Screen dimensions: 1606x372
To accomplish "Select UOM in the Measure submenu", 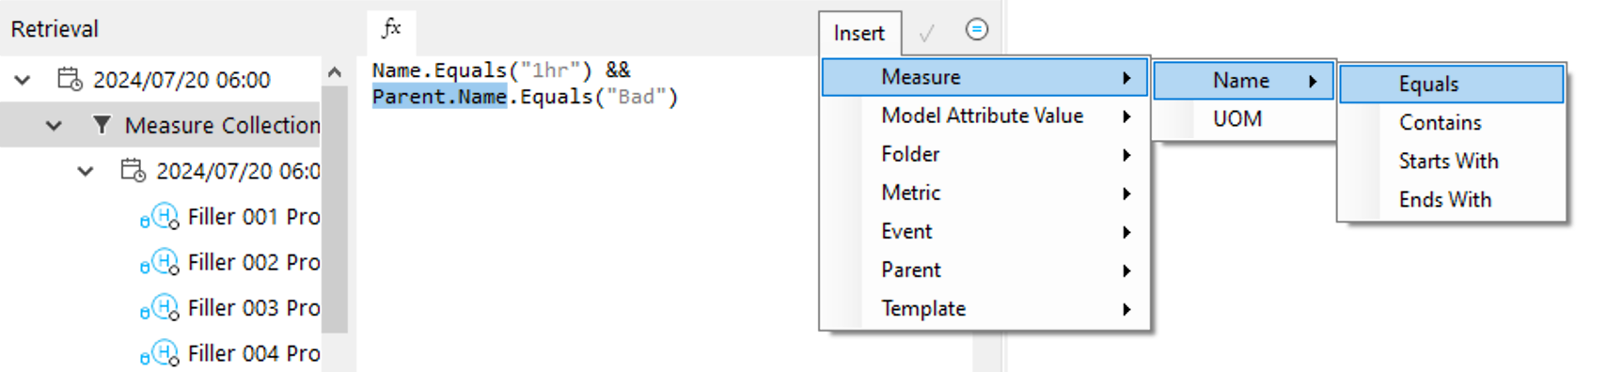I will point(1243,119).
